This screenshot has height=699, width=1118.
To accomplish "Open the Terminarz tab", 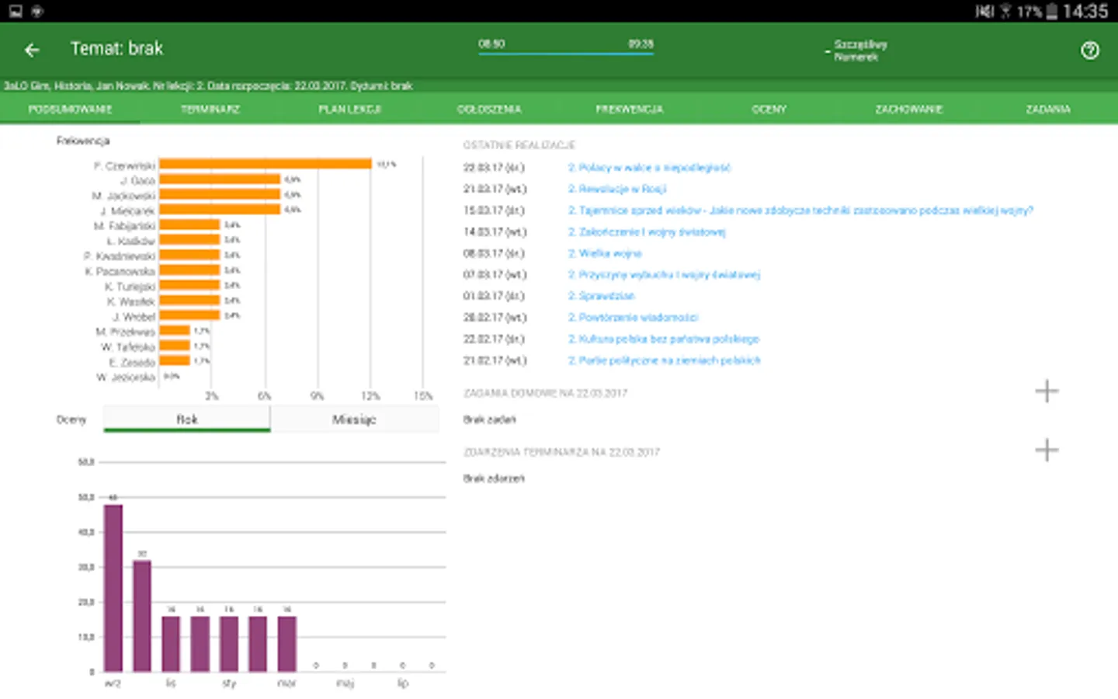I will 210,110.
